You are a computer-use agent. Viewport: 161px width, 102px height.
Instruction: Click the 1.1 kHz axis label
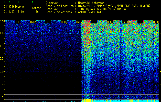point(2,33)
